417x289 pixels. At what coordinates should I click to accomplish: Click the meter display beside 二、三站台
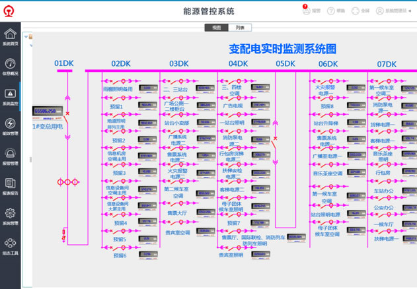[x=205, y=88]
